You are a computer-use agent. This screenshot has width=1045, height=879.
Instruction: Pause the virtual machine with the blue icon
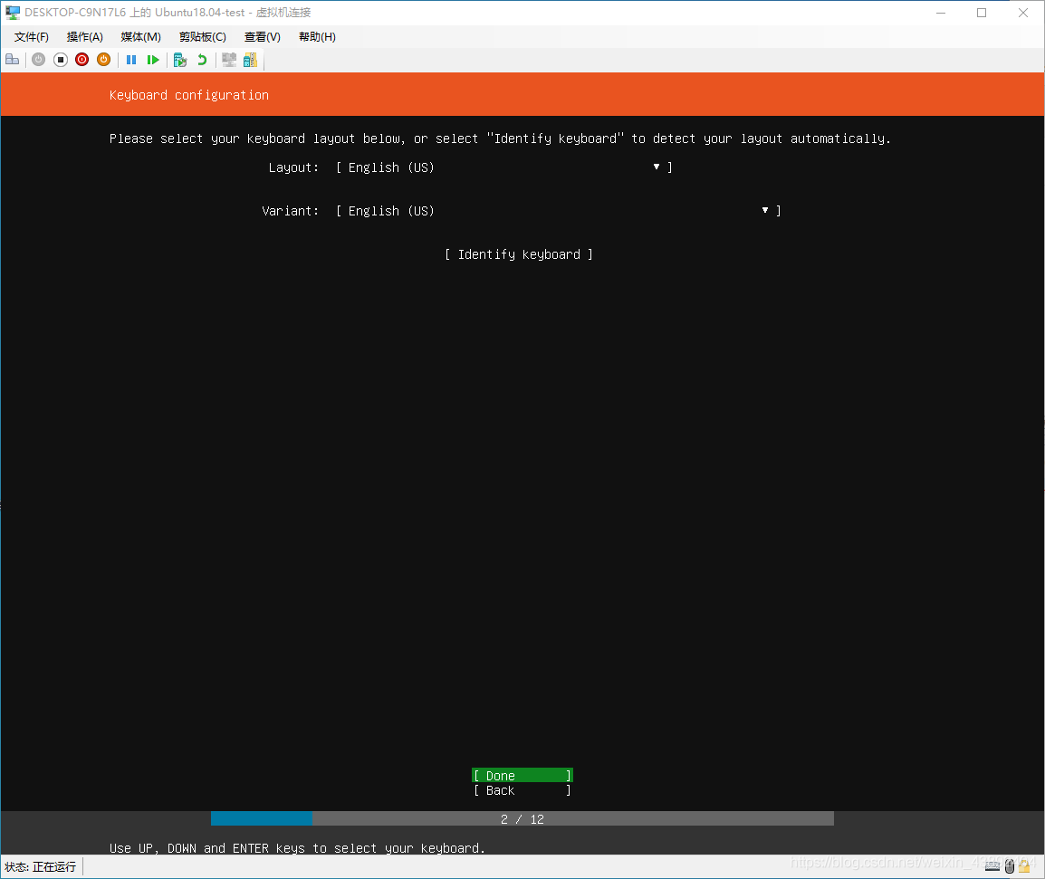(x=131, y=60)
